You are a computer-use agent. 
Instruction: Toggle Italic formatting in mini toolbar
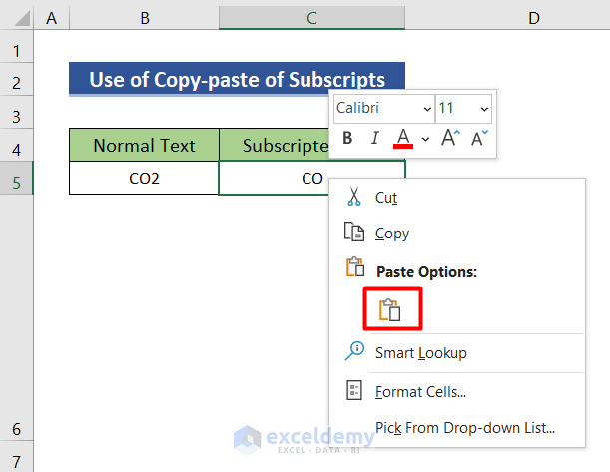point(375,139)
